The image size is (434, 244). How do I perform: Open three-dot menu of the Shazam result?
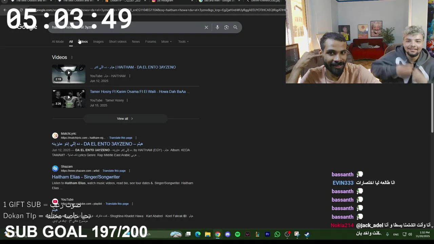point(129,171)
